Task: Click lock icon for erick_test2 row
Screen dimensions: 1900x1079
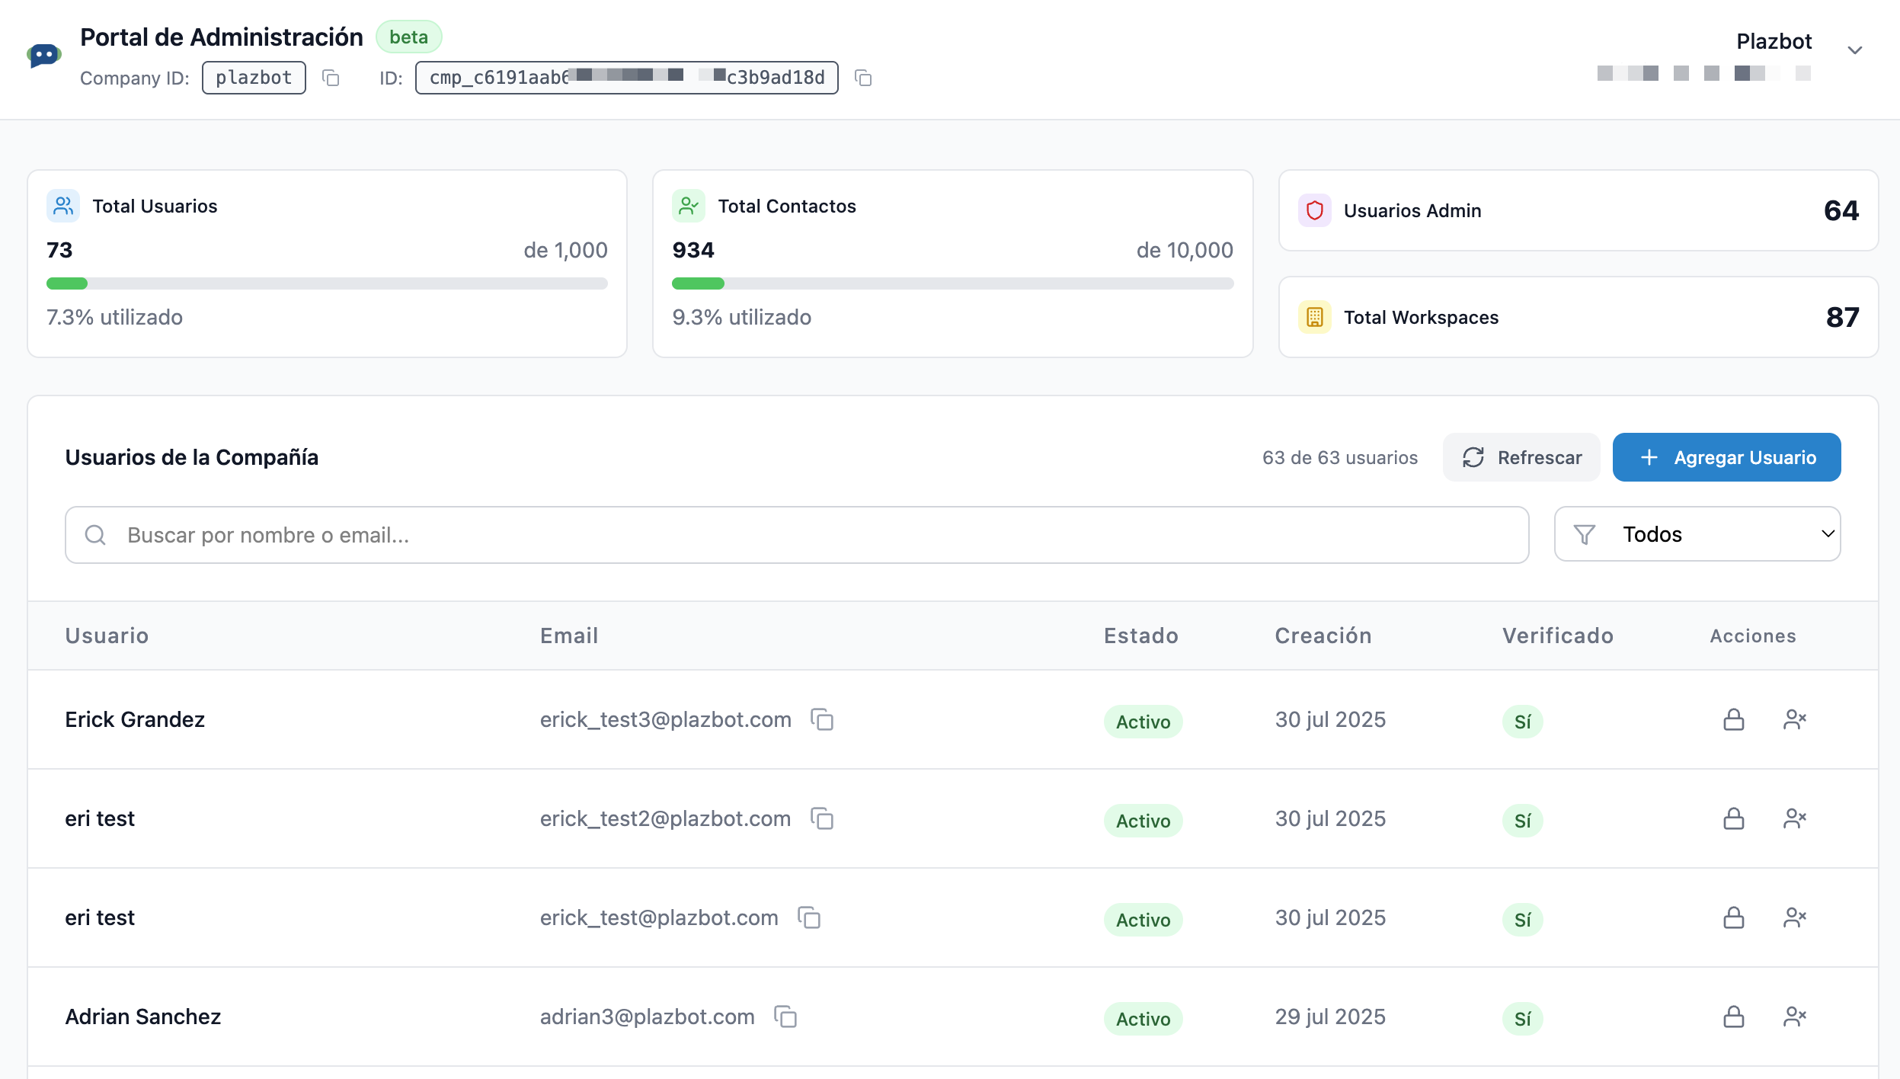Action: click(x=1733, y=818)
